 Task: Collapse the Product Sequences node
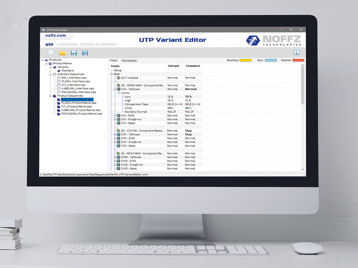point(50,96)
